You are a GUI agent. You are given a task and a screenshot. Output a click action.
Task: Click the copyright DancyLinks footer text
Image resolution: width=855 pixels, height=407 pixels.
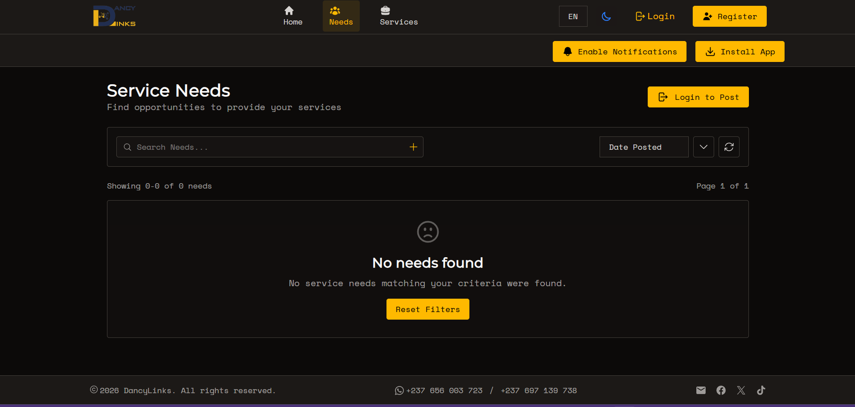tap(183, 391)
